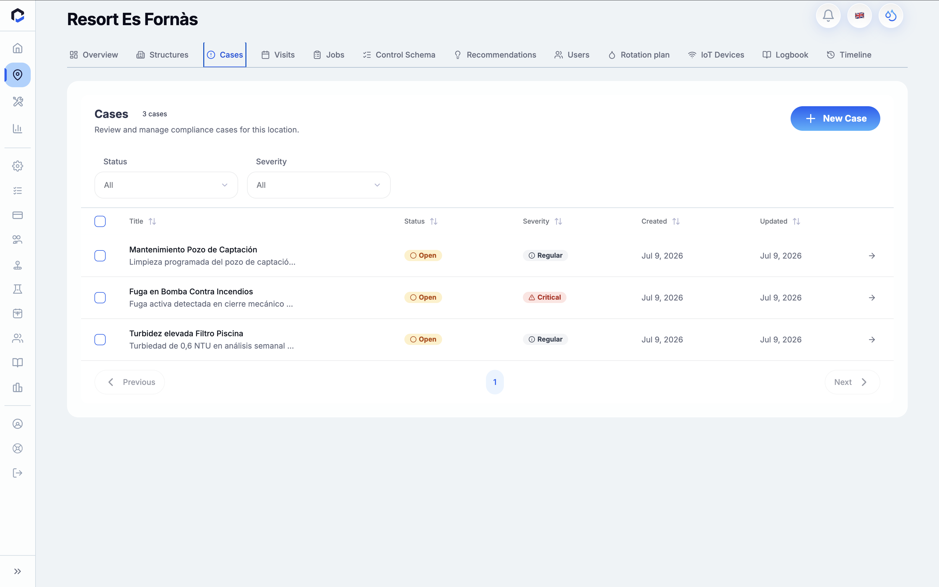Switch to the Structures tab
This screenshot has width=939, height=587.
pos(162,55)
